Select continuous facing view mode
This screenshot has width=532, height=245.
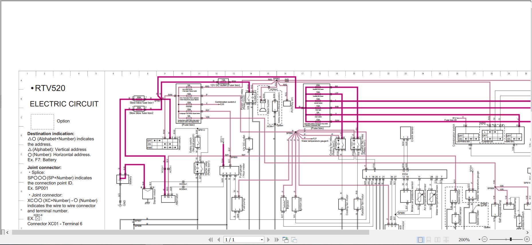[446, 240]
